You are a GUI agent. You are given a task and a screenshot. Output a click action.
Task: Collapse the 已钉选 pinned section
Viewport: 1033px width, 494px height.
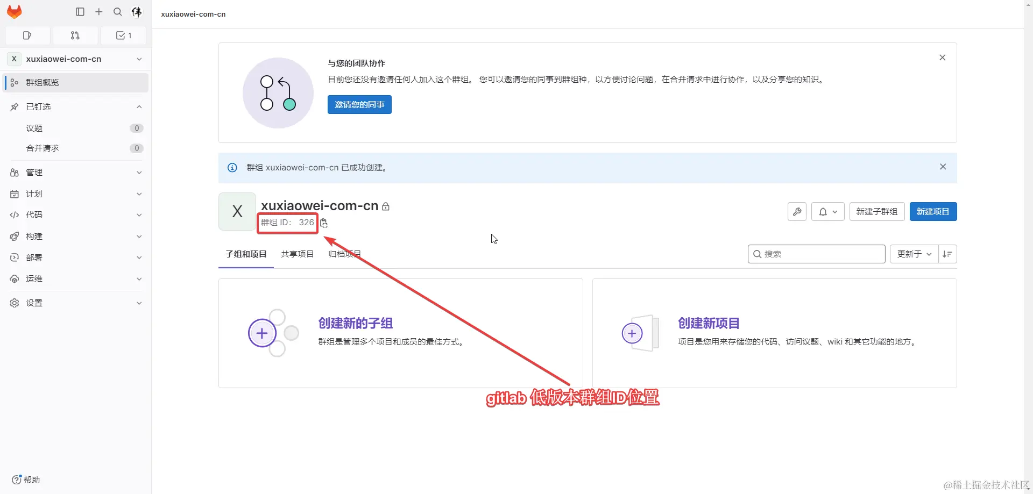tap(76, 107)
